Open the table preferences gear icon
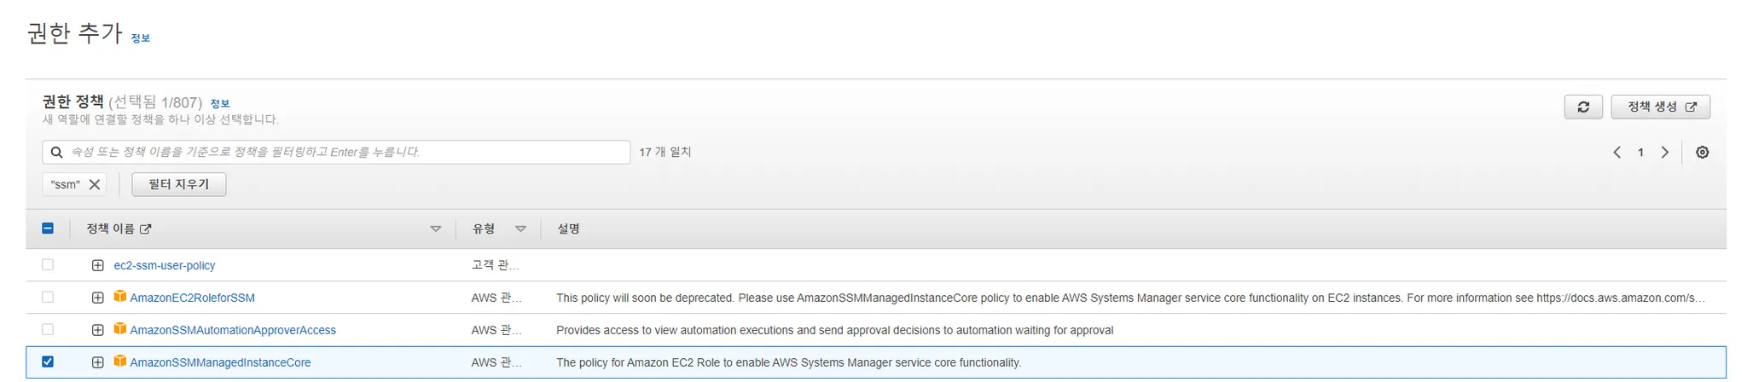This screenshot has width=1747, height=382. point(1702,153)
